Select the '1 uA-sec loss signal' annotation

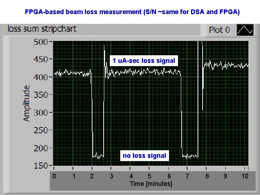tap(144, 61)
